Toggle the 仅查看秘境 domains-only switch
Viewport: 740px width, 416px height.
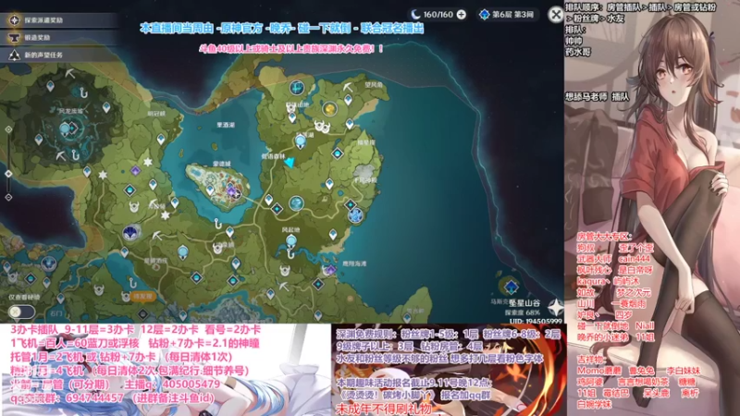pos(21,312)
